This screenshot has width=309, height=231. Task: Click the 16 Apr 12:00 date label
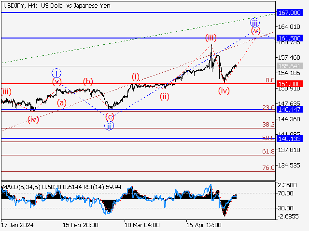pyautogui.click(x=204, y=225)
